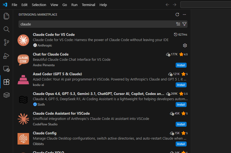Click the verified badge next to Anthropic

click(35, 45)
